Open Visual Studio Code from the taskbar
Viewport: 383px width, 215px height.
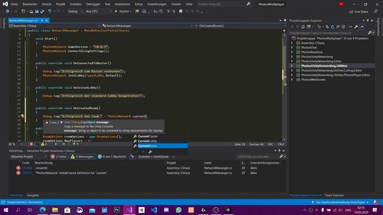(x=154, y=210)
